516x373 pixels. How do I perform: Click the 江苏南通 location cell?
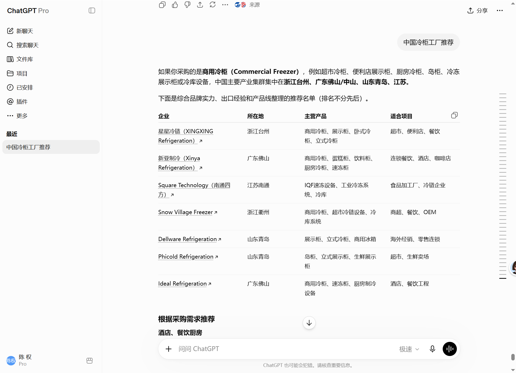[258, 185]
